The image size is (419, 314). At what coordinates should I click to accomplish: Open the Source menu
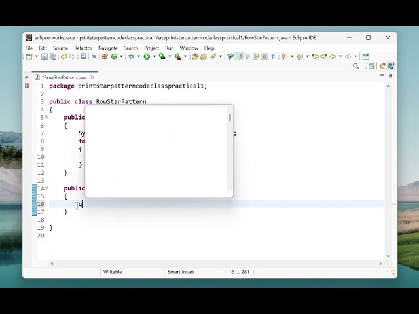pos(60,48)
